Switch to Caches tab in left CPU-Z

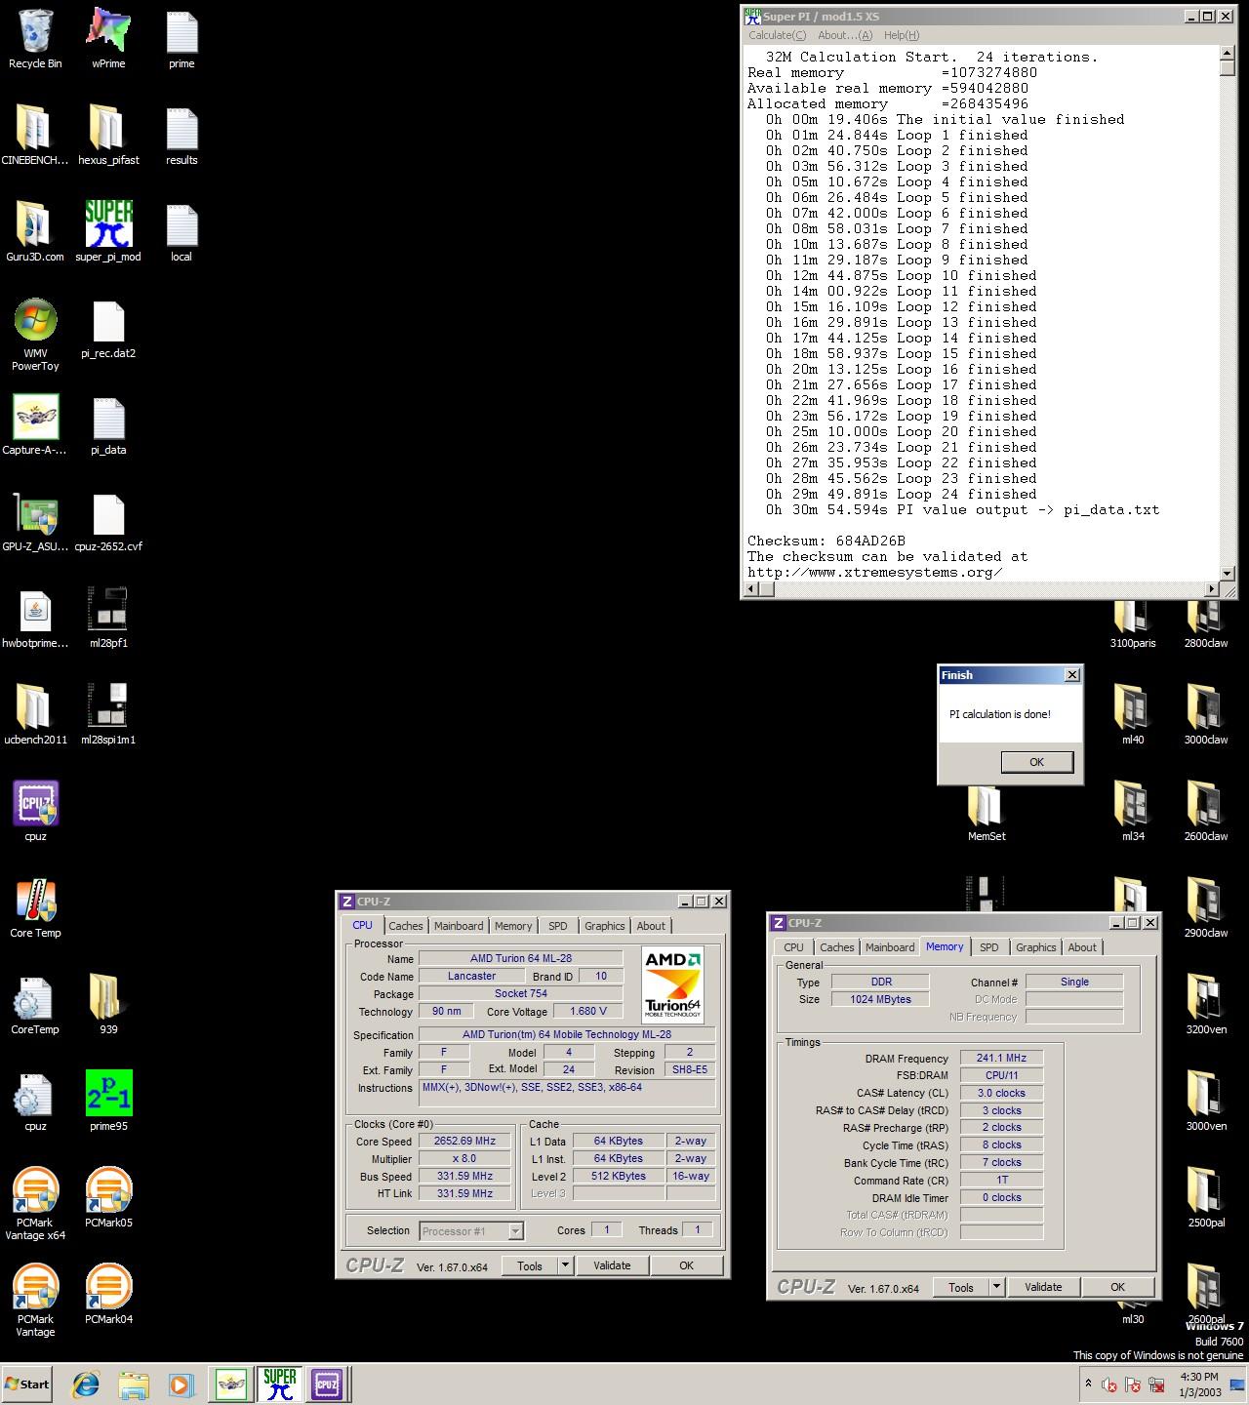[406, 926]
